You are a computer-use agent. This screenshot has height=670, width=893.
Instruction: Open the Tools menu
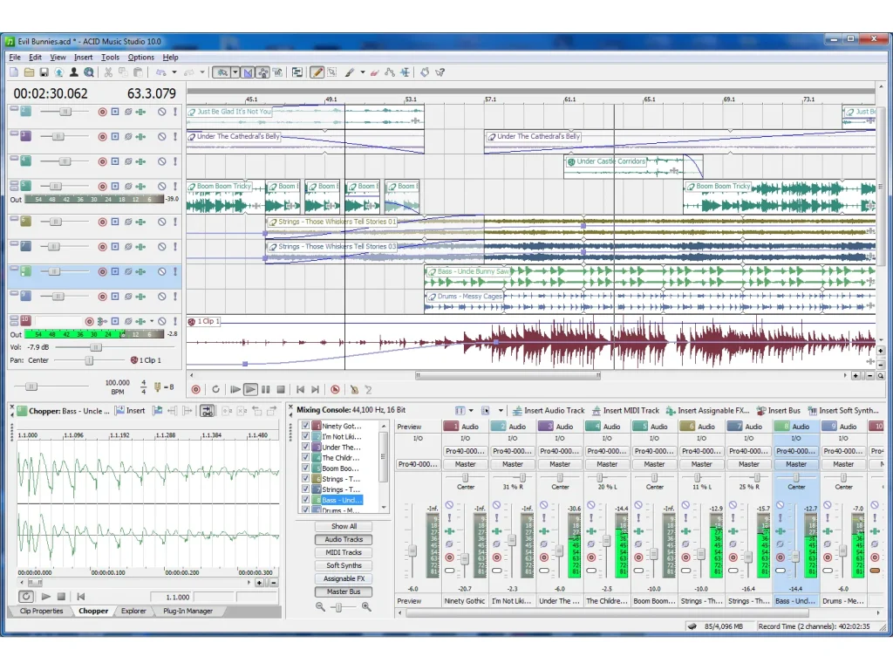coord(110,57)
